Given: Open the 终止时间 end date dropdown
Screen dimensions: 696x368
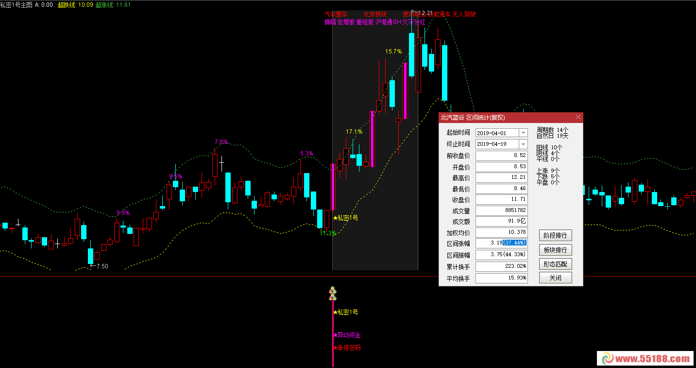Looking at the screenshot, I should [524, 144].
